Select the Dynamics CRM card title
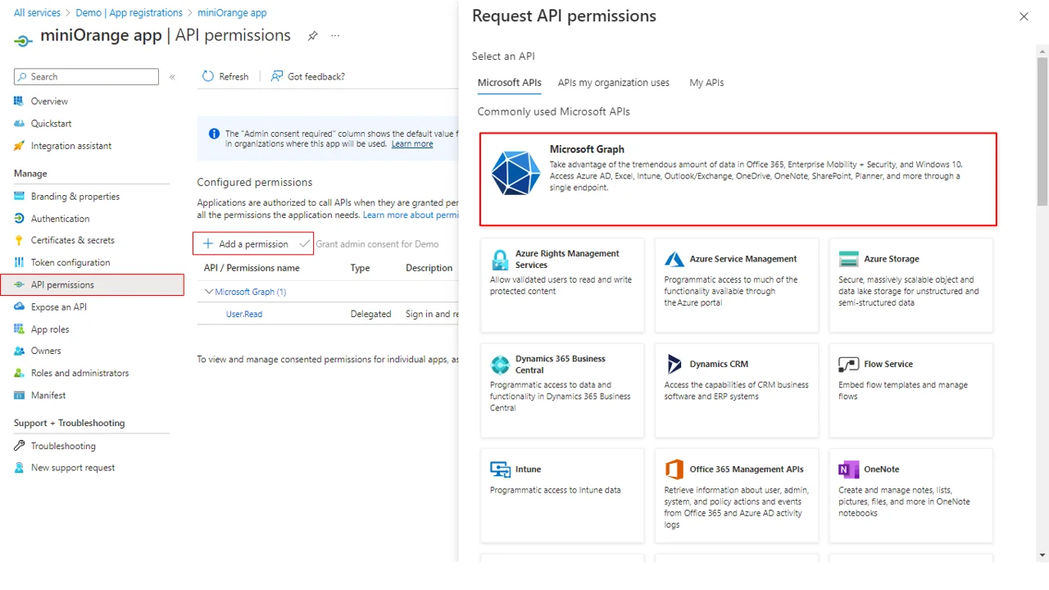 [719, 364]
